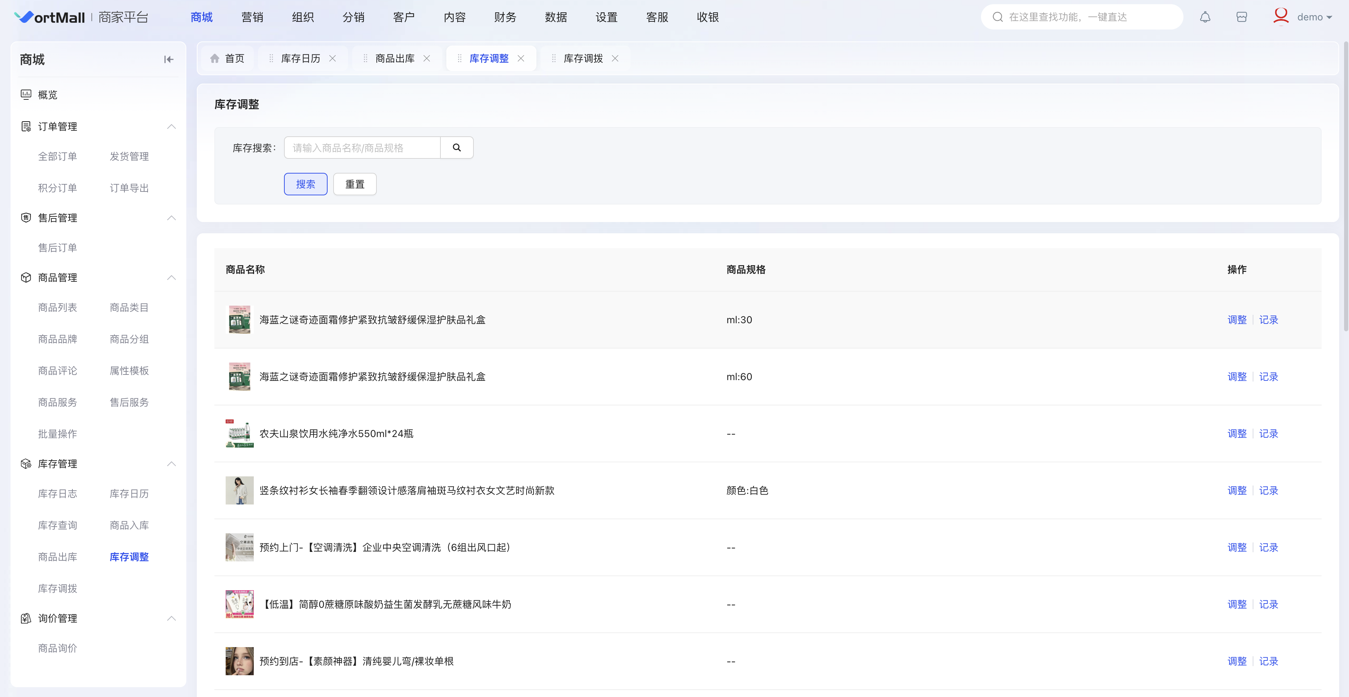Viewport: 1349px width, 697px height.
Task: Close the 库存日历 tab
Action: click(x=333, y=59)
